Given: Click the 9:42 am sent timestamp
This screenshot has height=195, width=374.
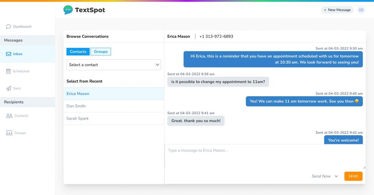Looking at the screenshot, I should point(339,133).
